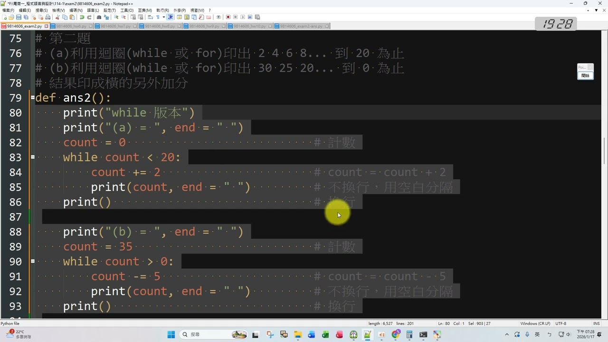
Task: Click the 開始 button in floating panel
Action: (585, 76)
